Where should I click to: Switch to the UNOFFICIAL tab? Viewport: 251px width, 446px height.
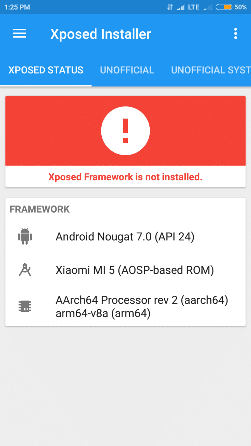pos(127,70)
